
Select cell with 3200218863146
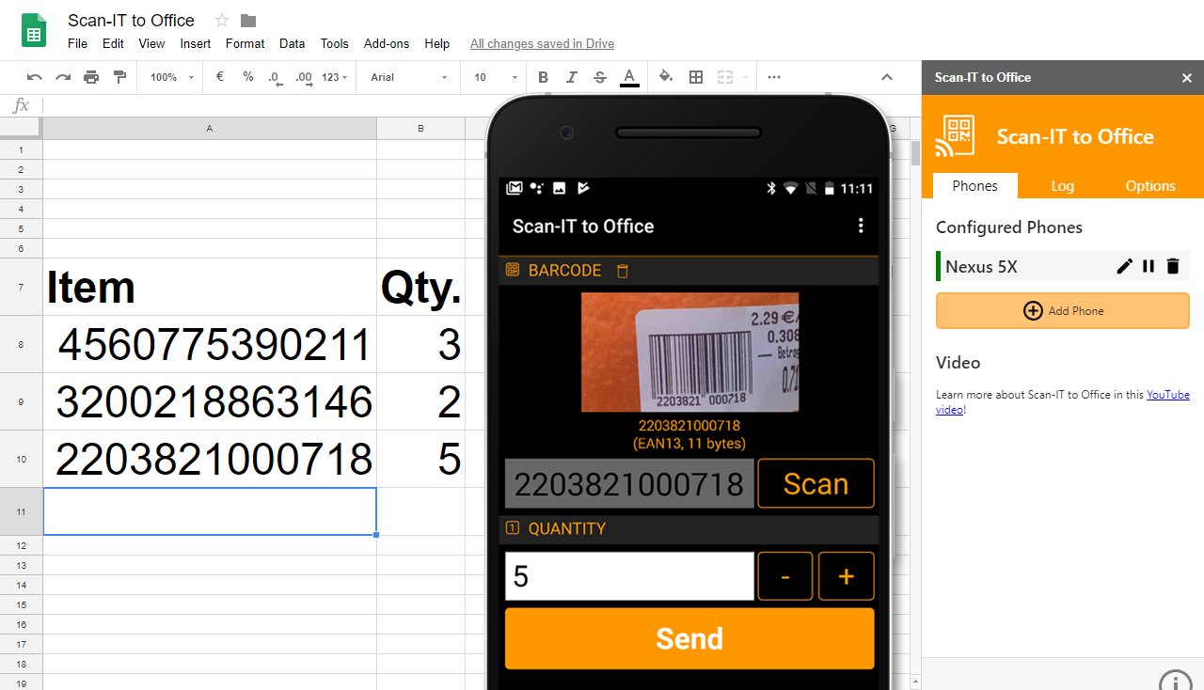pos(209,401)
